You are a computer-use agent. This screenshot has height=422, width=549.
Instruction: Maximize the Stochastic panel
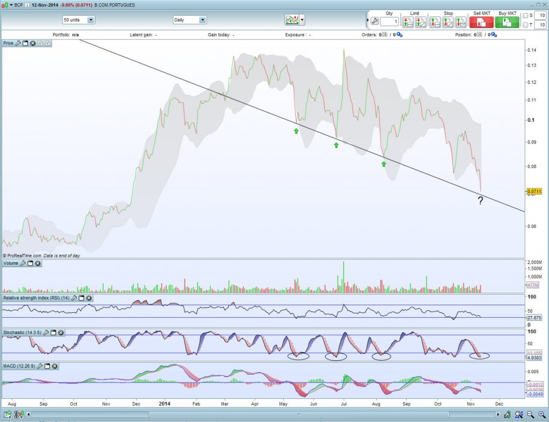point(53,332)
